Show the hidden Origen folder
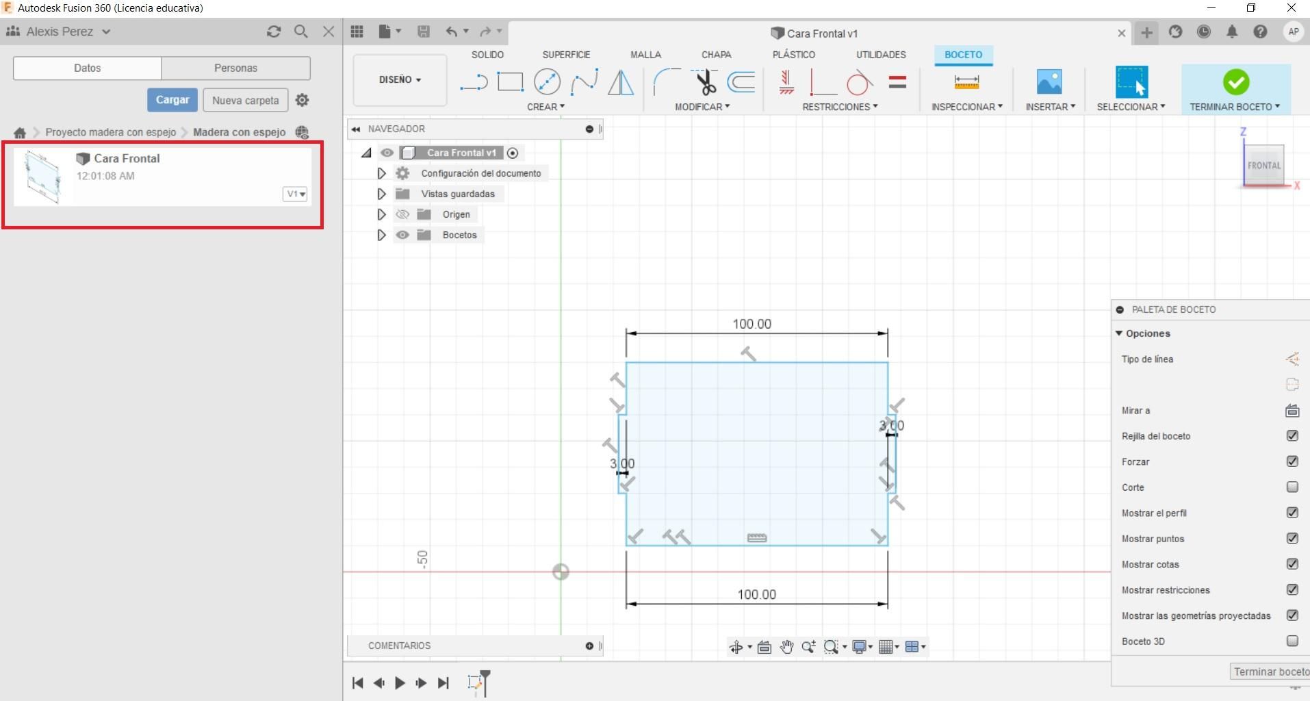The width and height of the screenshot is (1310, 701). 402,214
